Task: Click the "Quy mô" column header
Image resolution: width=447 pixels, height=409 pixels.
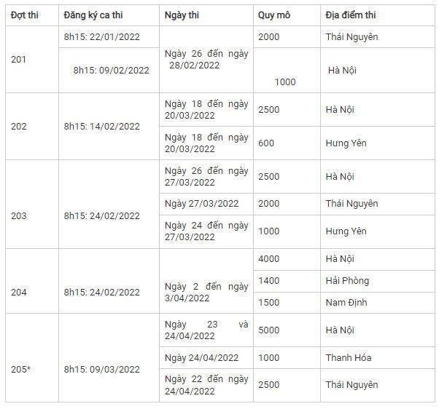Action: coord(274,15)
